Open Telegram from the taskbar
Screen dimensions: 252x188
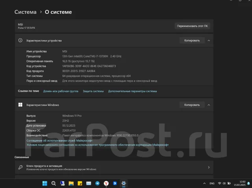[x=97, y=183]
